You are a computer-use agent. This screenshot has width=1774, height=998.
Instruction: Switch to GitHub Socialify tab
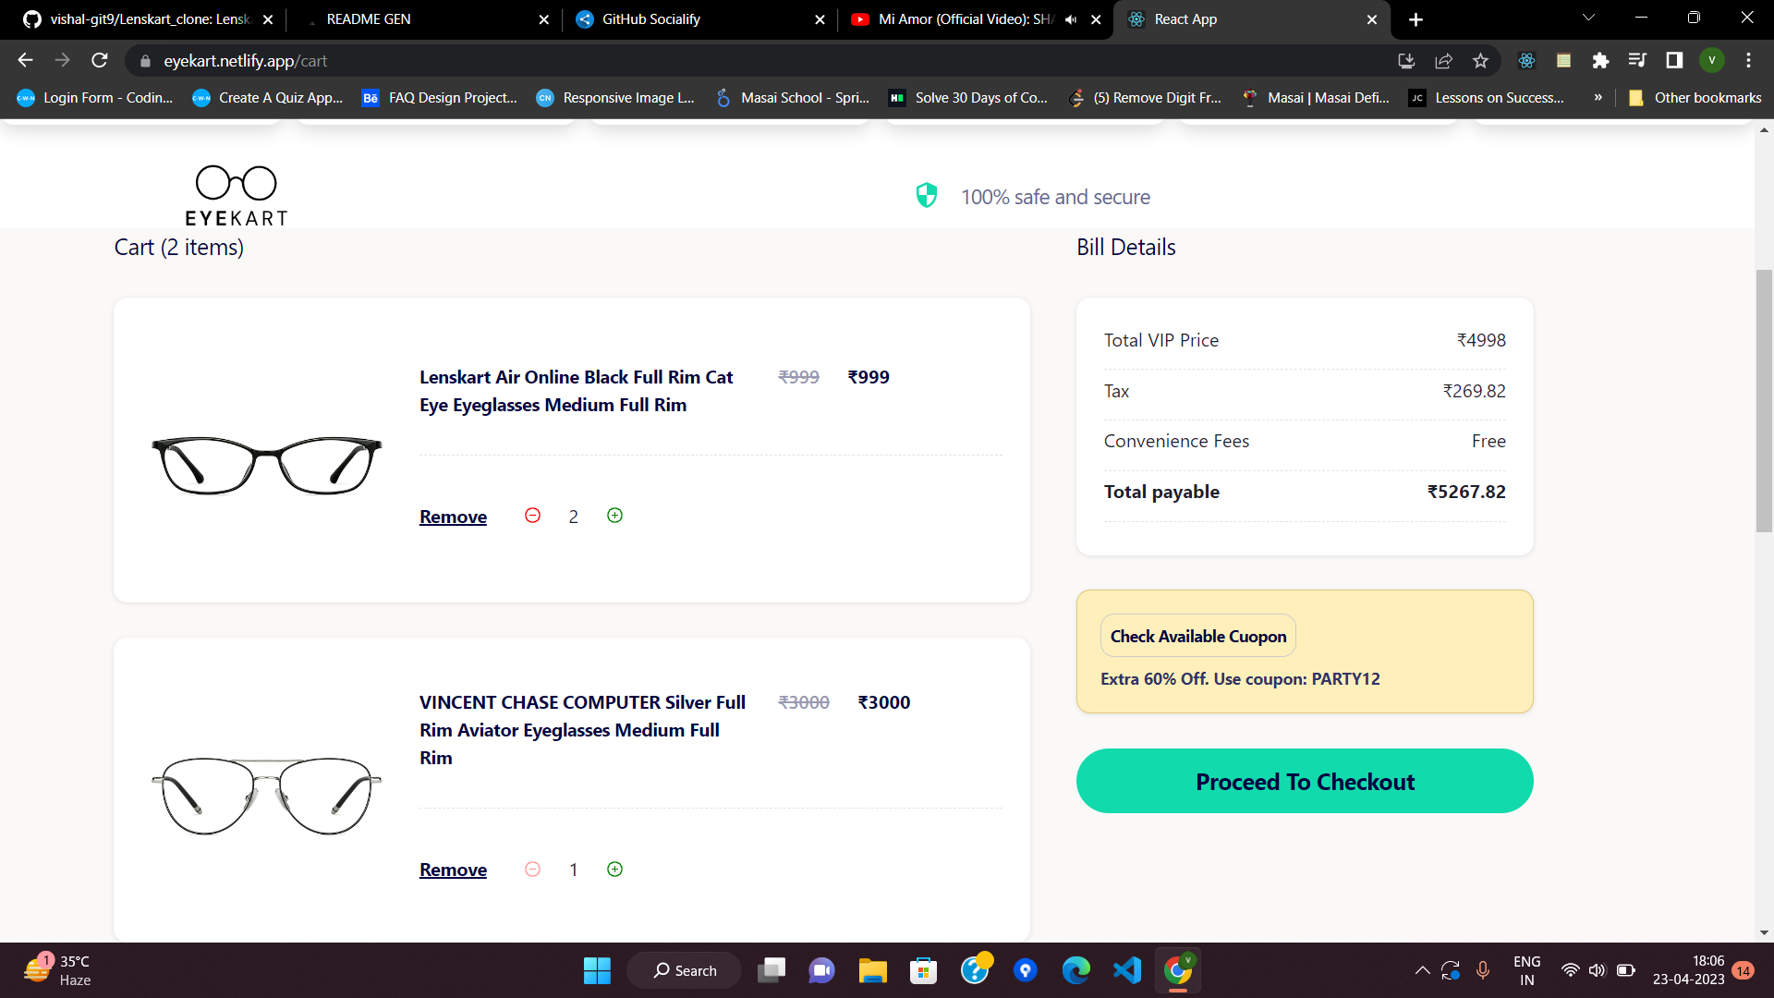coord(651,19)
